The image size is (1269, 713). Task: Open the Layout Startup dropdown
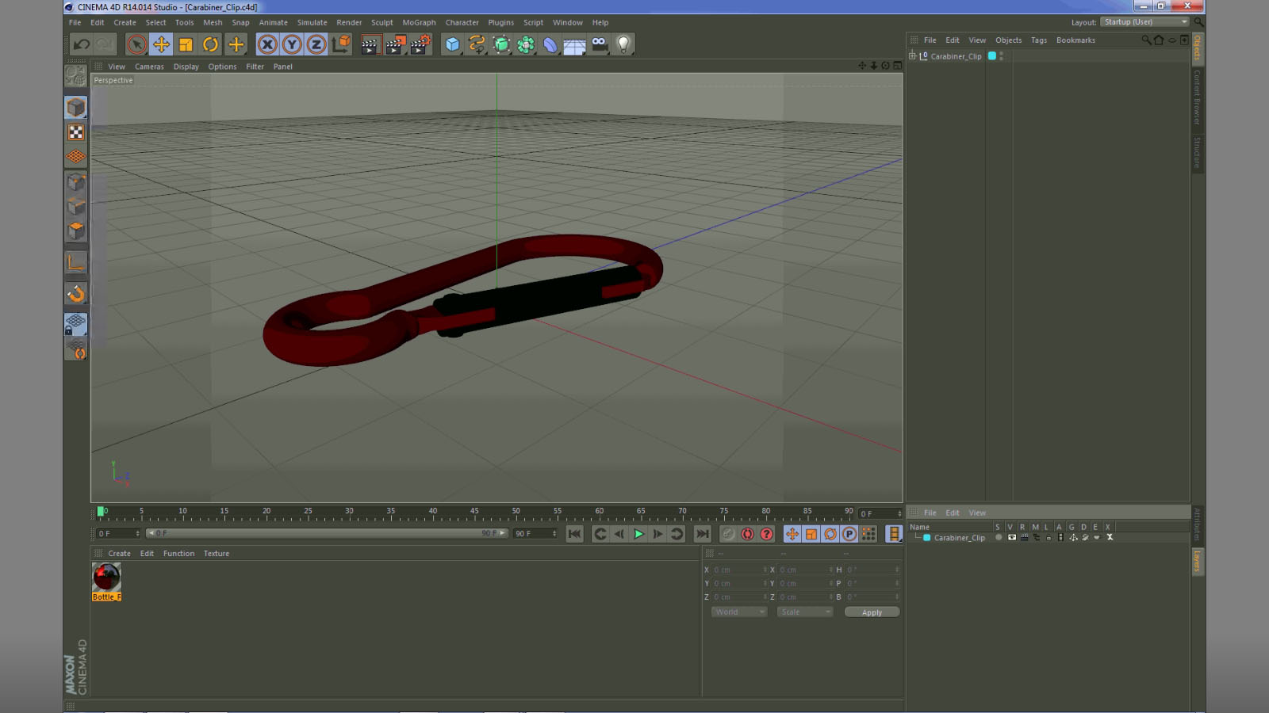point(1145,22)
